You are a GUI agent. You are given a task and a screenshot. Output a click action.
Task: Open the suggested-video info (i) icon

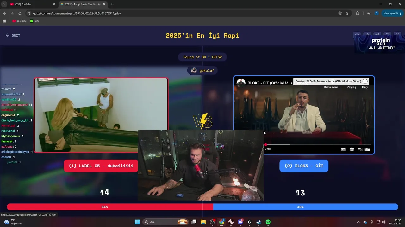tap(365, 81)
